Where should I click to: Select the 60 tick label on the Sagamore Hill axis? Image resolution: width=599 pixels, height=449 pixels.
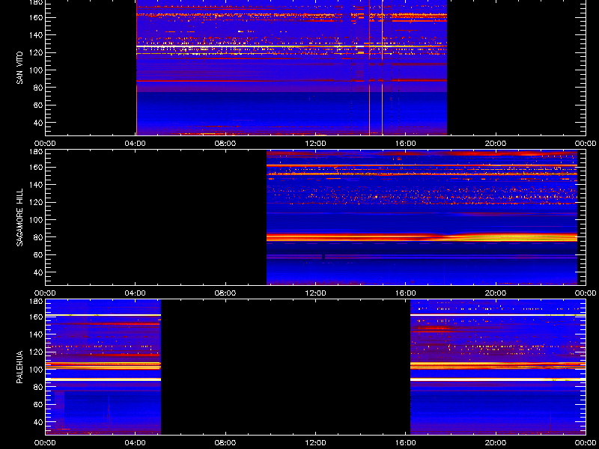[x=40, y=255]
